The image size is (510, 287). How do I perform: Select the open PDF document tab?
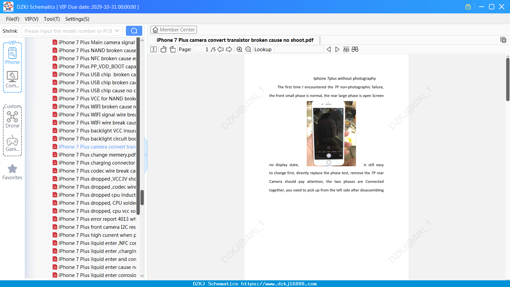(235, 40)
